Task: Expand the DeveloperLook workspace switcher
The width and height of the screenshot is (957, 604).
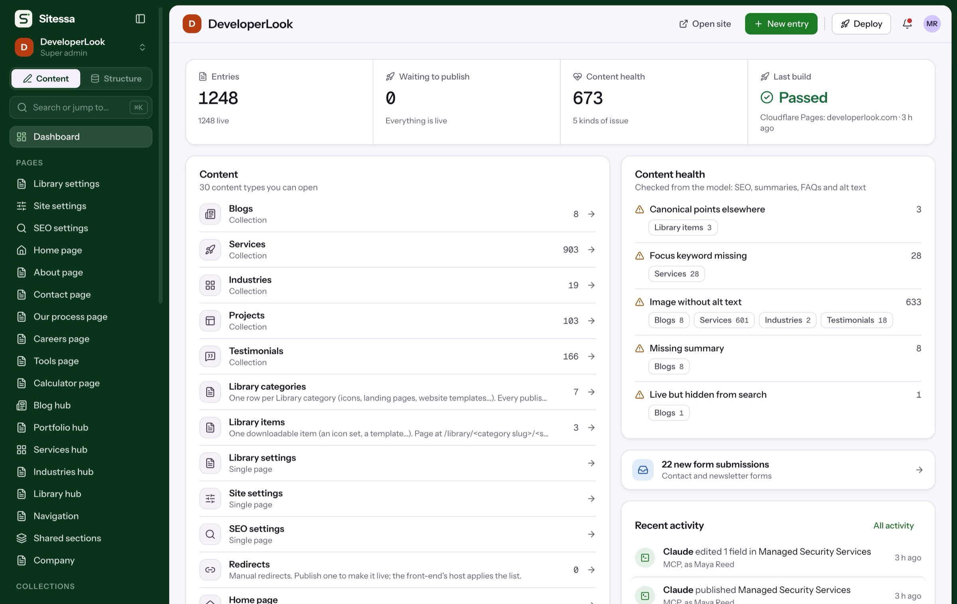Action: point(81,47)
